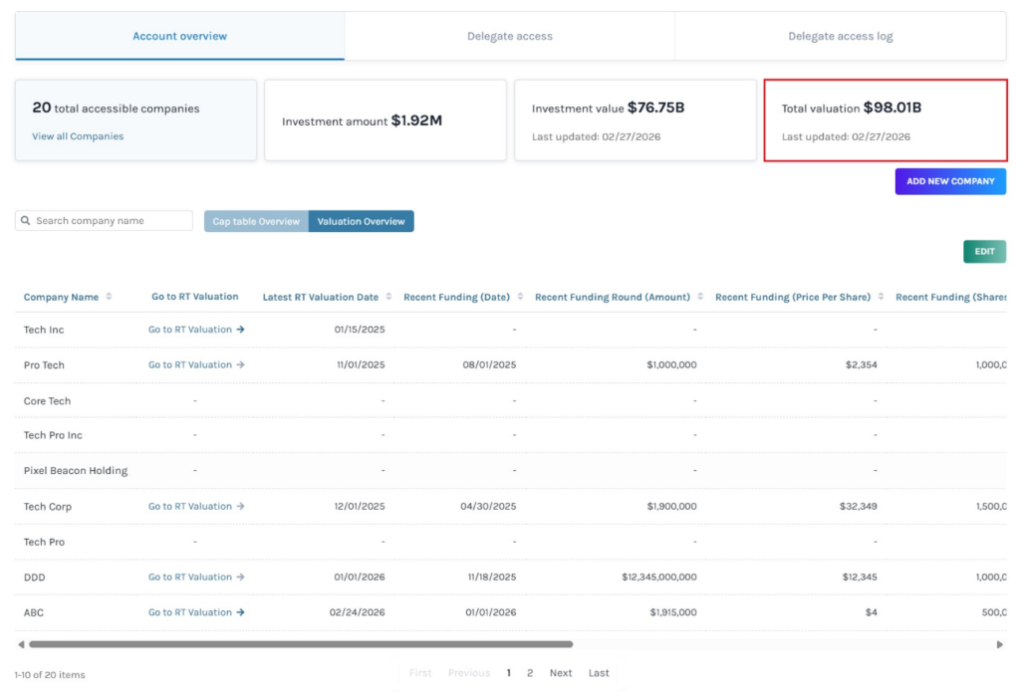Go to RT Valuation for Tech Inc
The image size is (1020, 698).
coord(196,330)
